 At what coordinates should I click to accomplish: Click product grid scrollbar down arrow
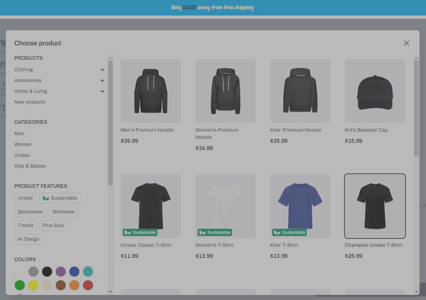click(416, 292)
